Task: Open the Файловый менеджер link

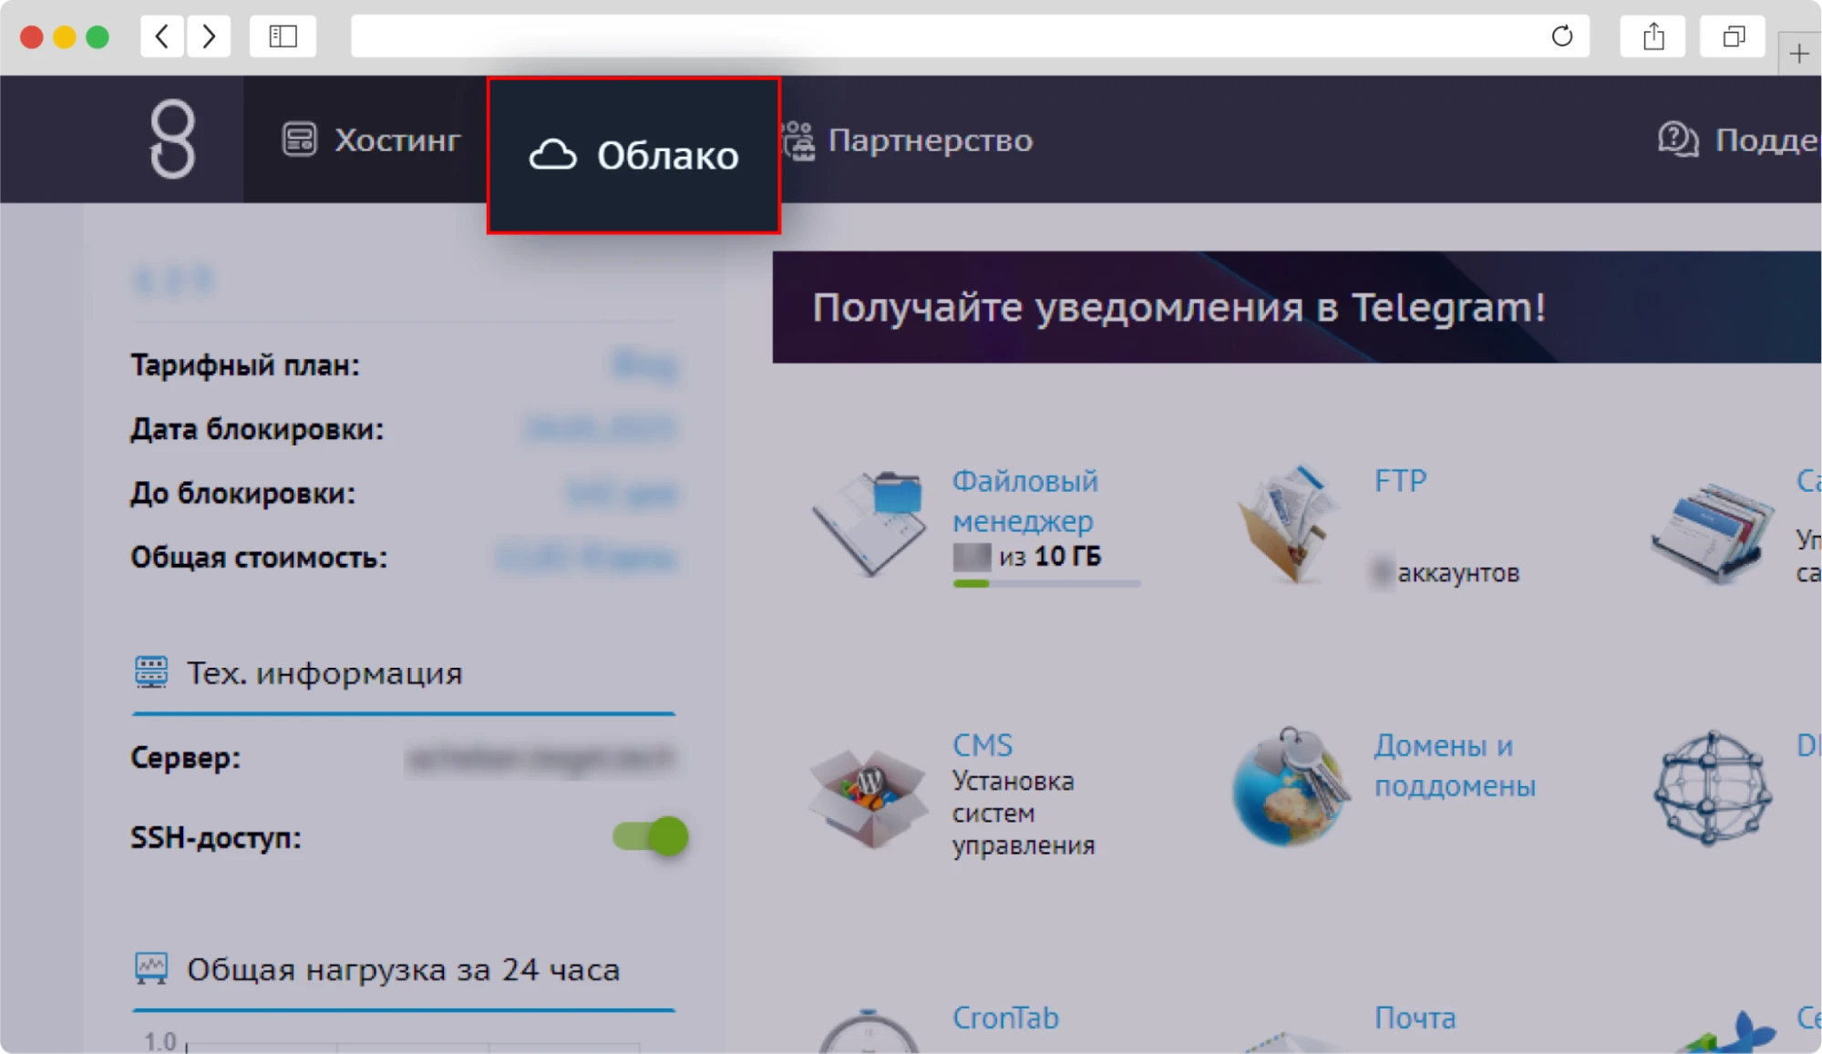Action: (1024, 501)
